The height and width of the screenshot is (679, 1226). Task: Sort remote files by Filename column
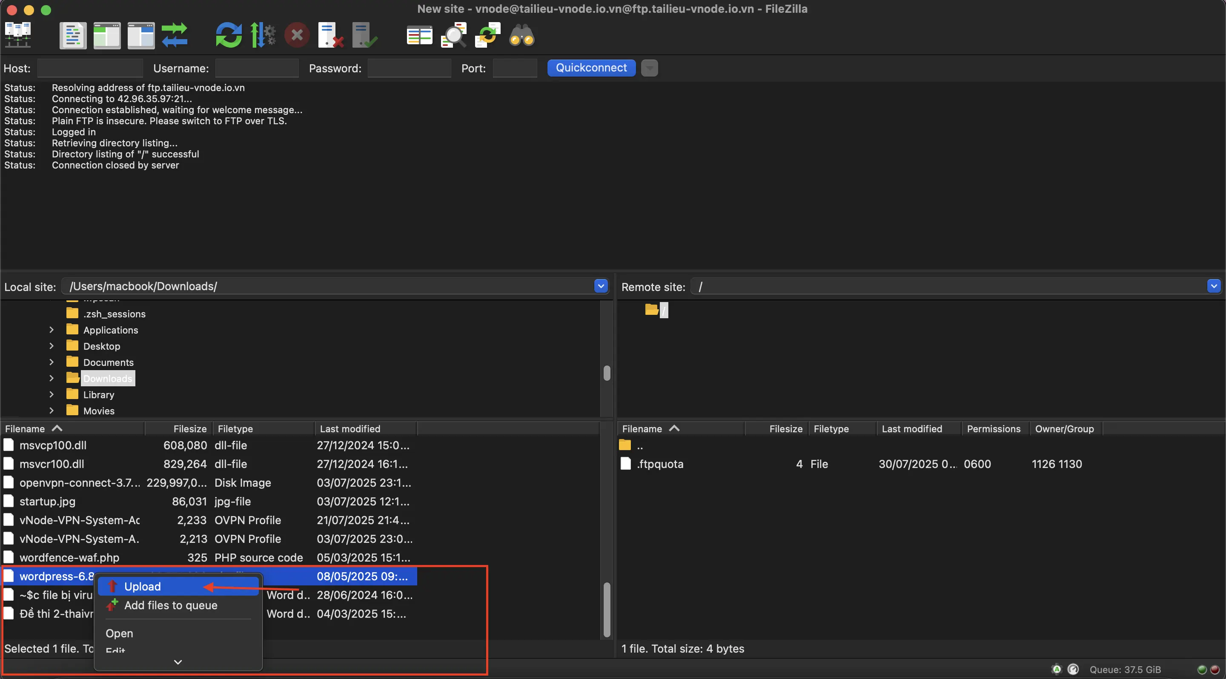pyautogui.click(x=681, y=428)
